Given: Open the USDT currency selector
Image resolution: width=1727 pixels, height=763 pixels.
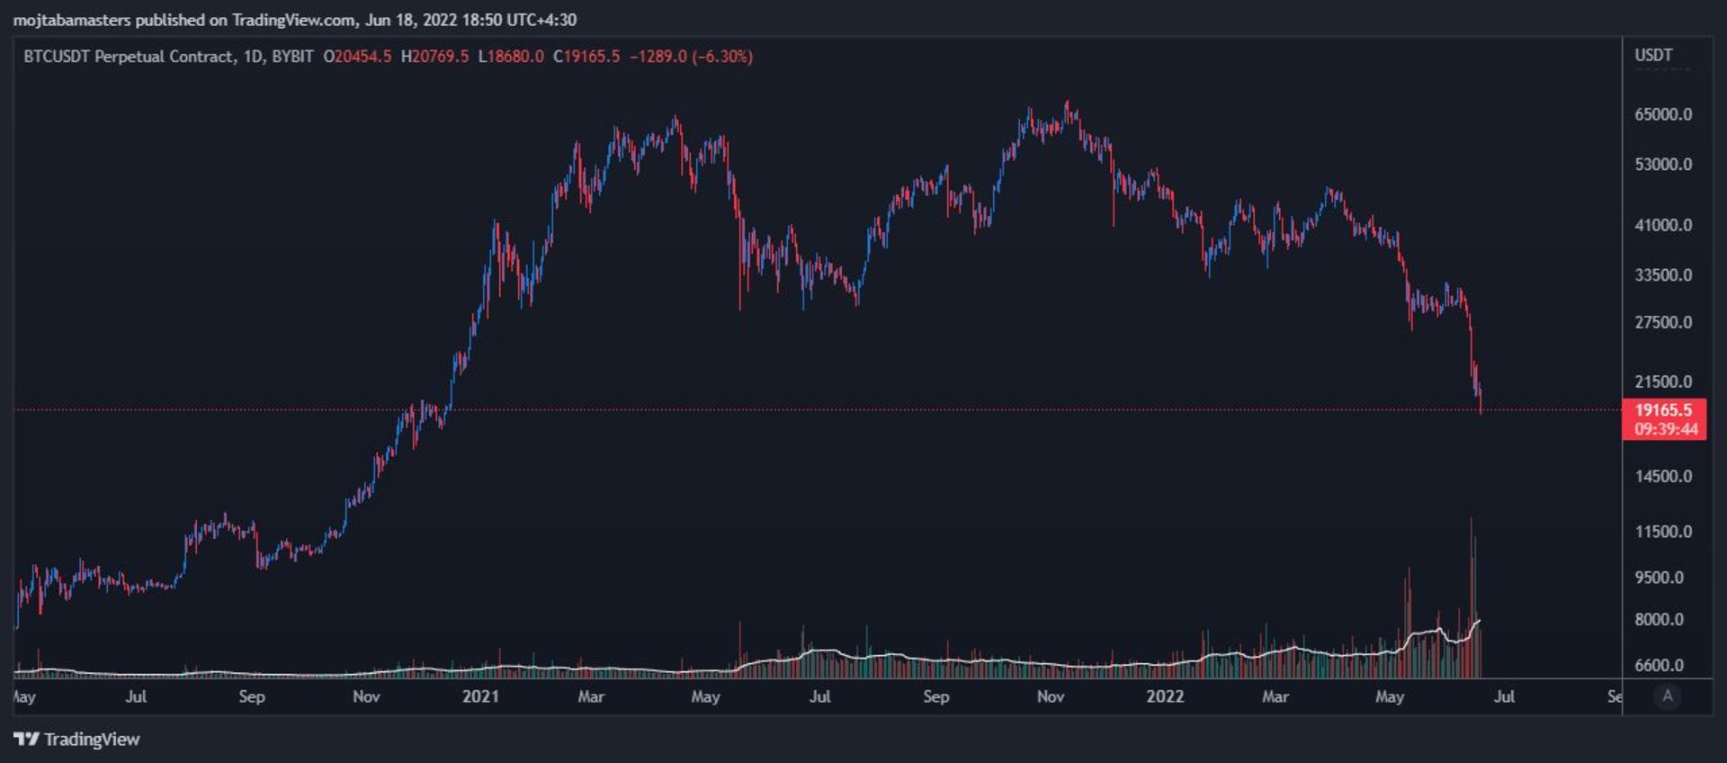Looking at the screenshot, I should coord(1653,56).
